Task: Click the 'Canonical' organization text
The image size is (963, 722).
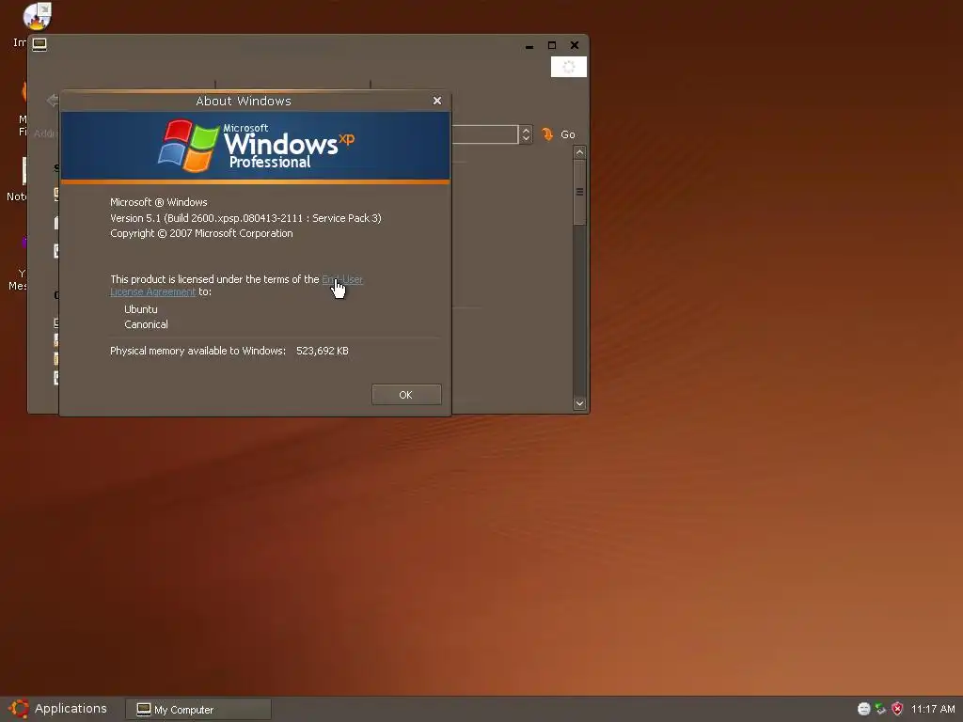Action: click(146, 324)
